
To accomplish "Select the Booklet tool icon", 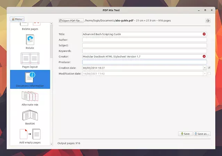I will click(30, 115).
